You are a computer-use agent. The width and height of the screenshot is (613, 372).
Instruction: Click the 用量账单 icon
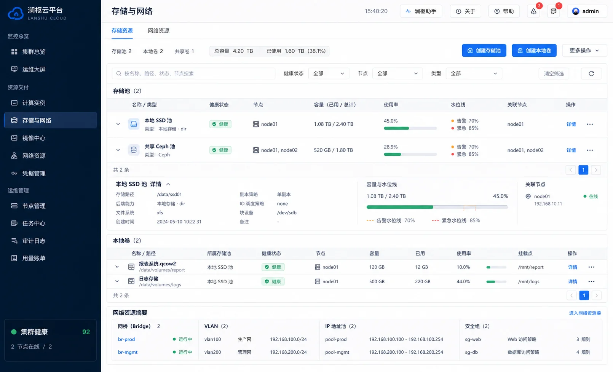pyautogui.click(x=14, y=258)
